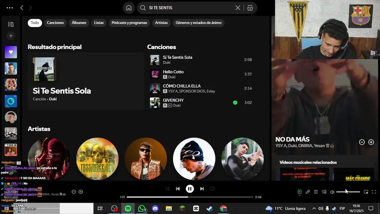The height and width of the screenshot is (214, 380).
Task: Open Minecraft from the taskbar
Action: 182,209
